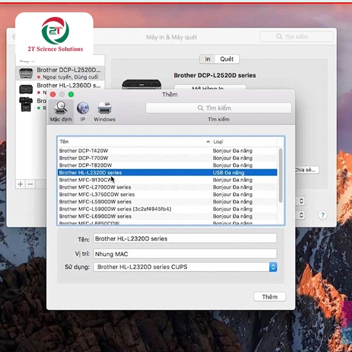The height and width of the screenshot is (352, 352).
Task: Open the help question mark button
Action: [322, 215]
